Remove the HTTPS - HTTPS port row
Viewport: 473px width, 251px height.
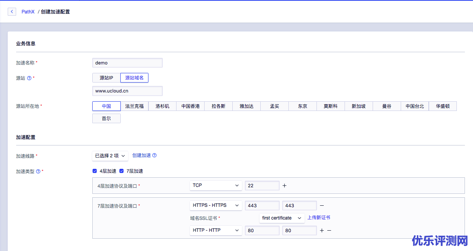tap(322, 206)
